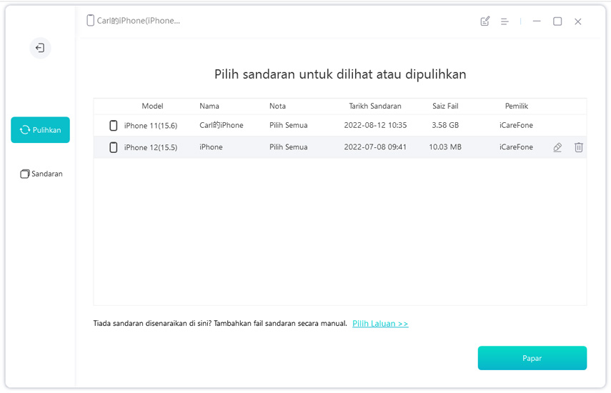The width and height of the screenshot is (611, 393).
Task: Click the edit pencil icon in iPhone 12 row
Action: coord(557,147)
